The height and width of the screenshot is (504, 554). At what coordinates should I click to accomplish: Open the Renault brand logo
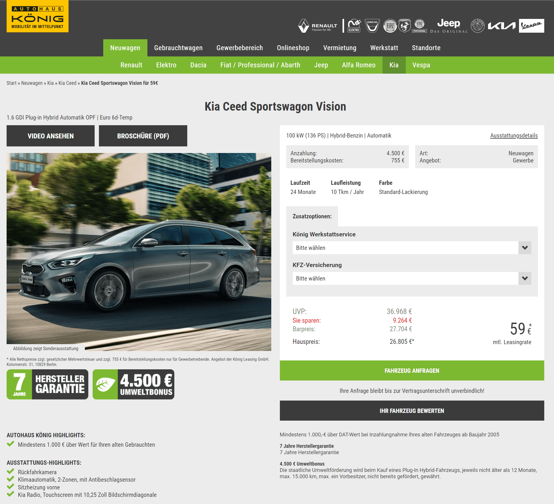(x=318, y=26)
